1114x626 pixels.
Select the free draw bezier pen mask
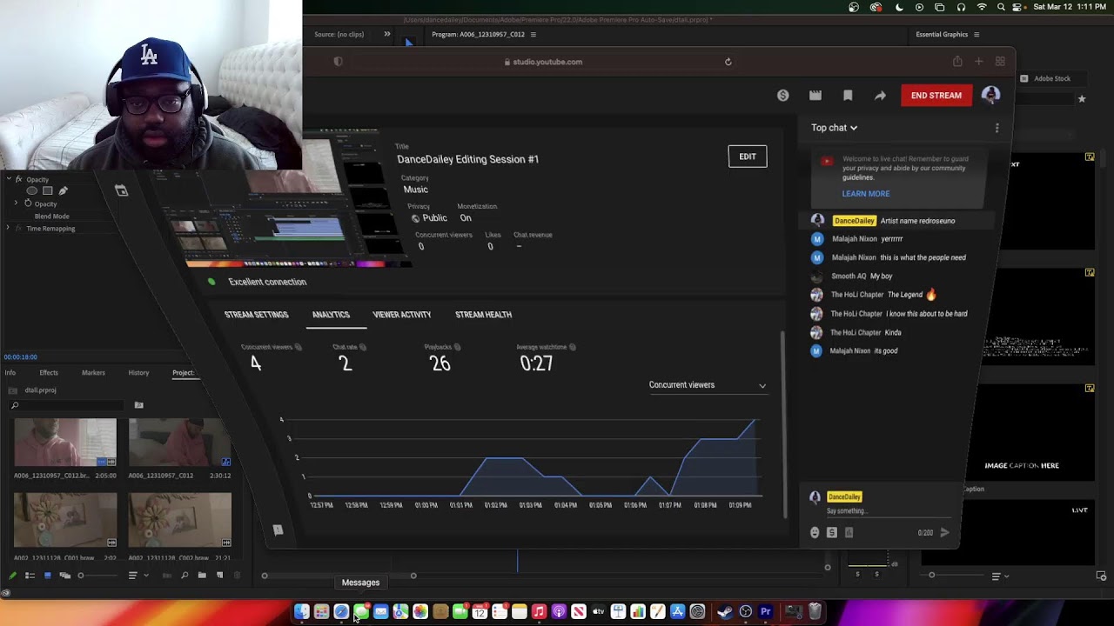pyautogui.click(x=63, y=190)
